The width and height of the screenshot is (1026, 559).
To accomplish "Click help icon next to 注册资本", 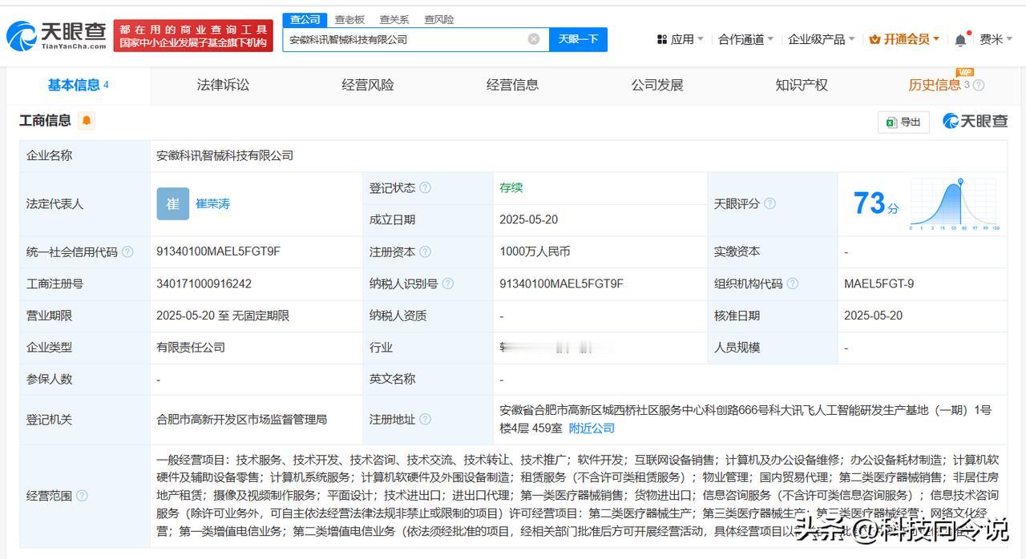I will [425, 251].
